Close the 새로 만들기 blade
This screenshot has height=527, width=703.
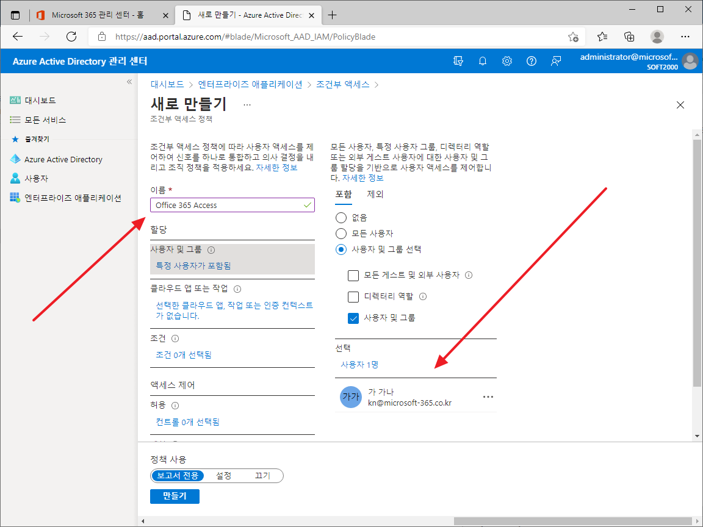coord(680,105)
